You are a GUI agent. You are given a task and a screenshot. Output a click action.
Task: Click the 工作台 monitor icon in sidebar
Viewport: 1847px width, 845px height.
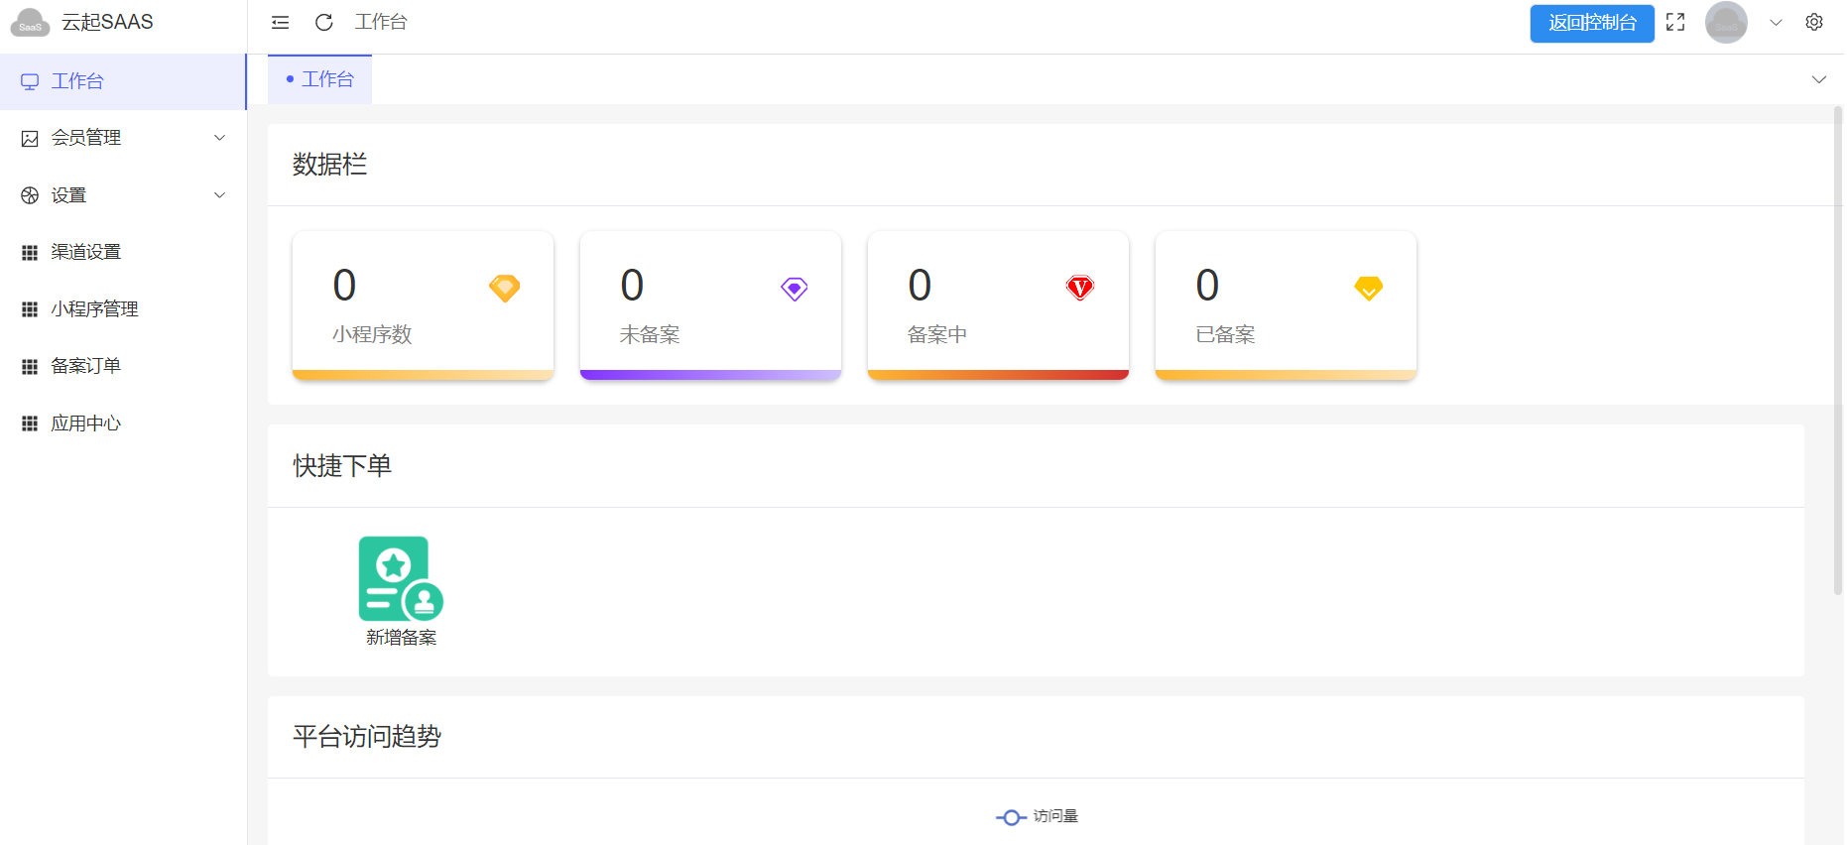coord(30,81)
